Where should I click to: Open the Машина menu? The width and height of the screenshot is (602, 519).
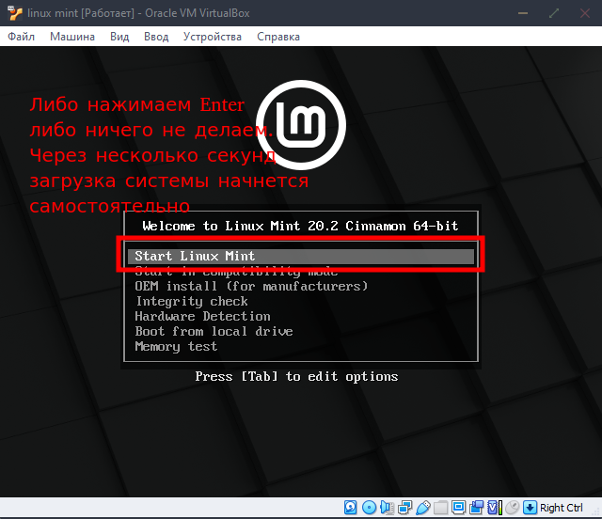point(72,37)
